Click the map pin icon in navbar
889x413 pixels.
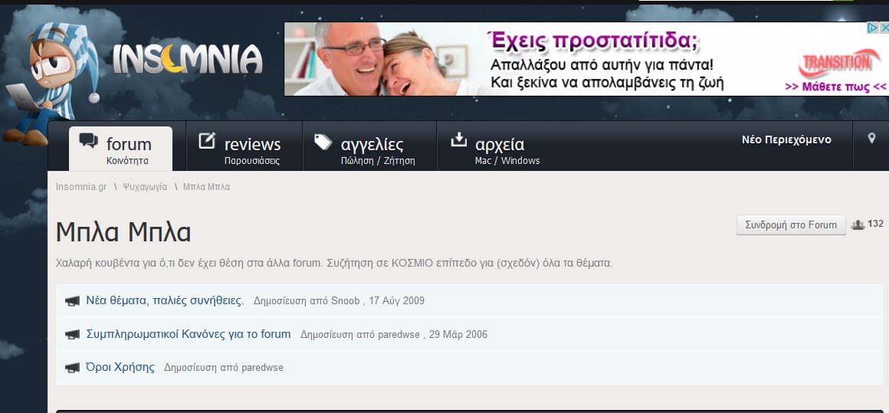[871, 138]
